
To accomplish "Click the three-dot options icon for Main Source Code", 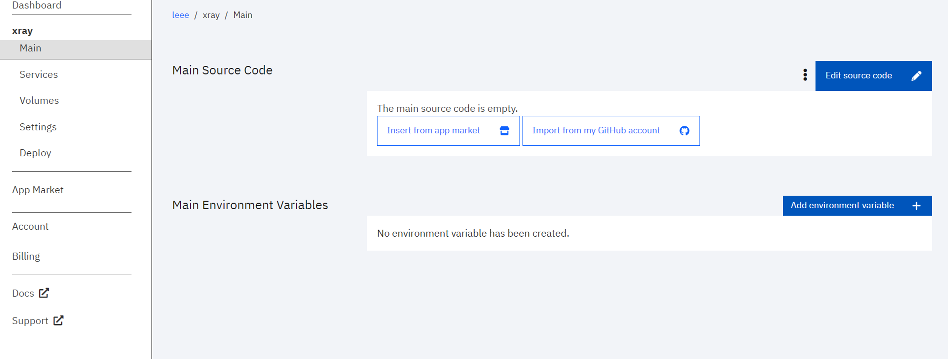I will [805, 75].
